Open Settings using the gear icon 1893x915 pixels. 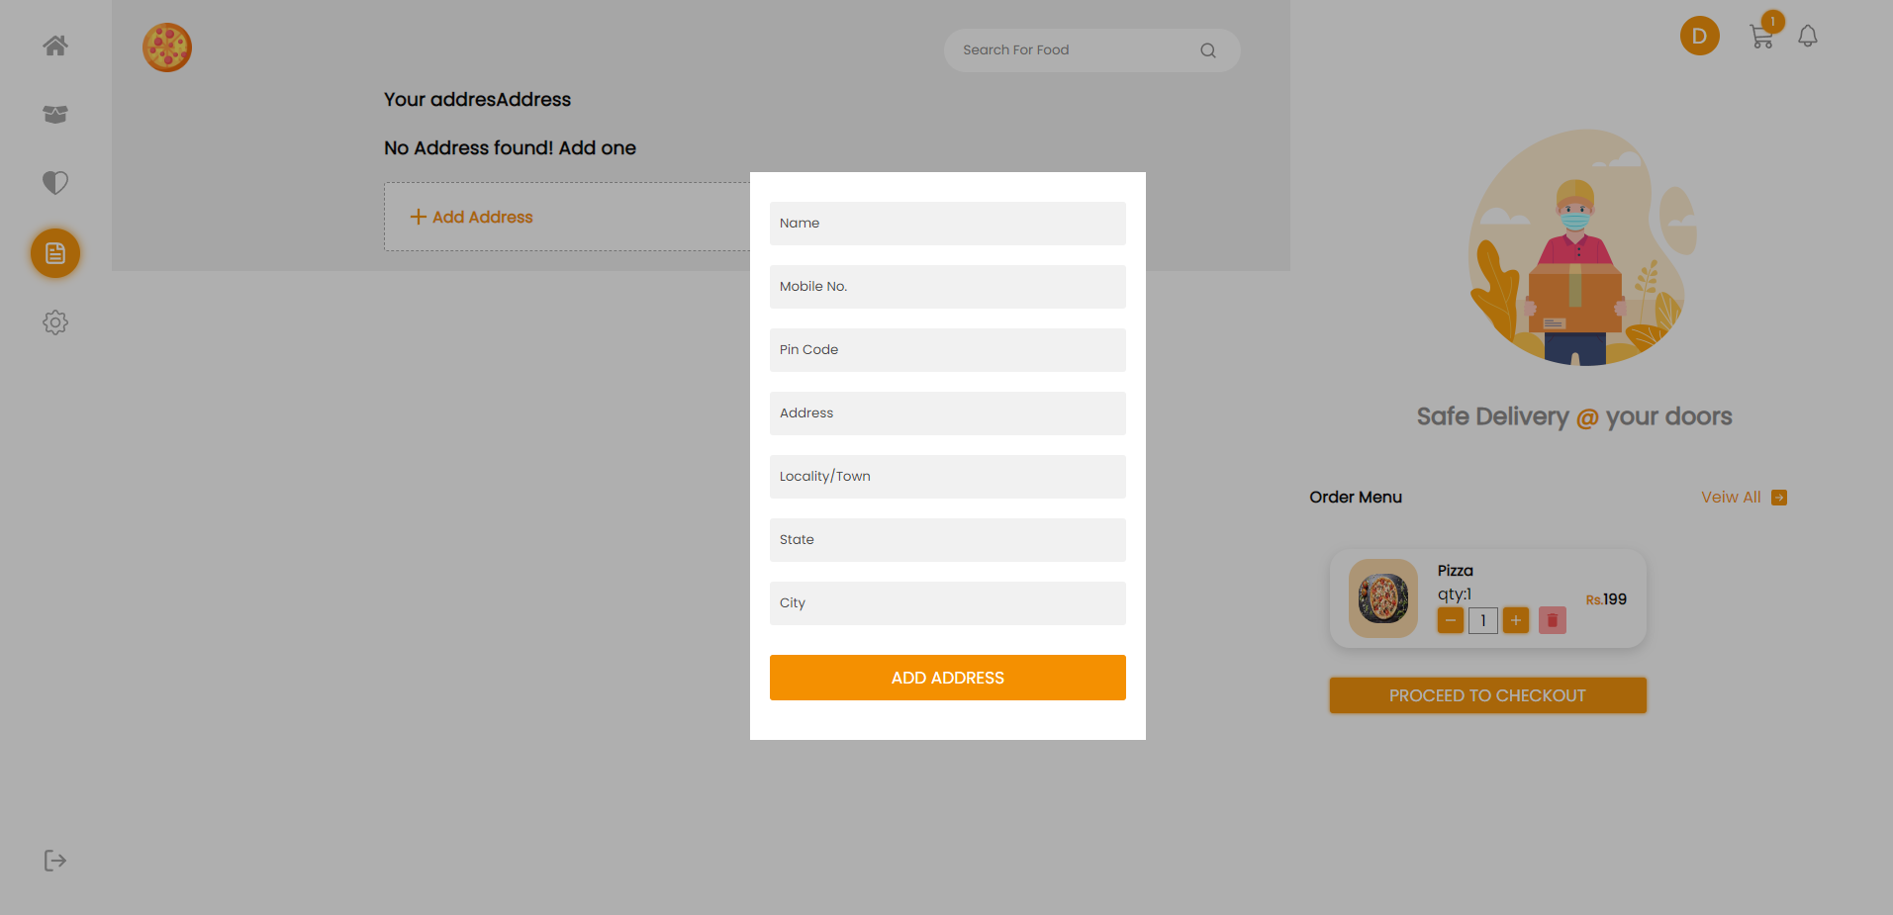55,322
